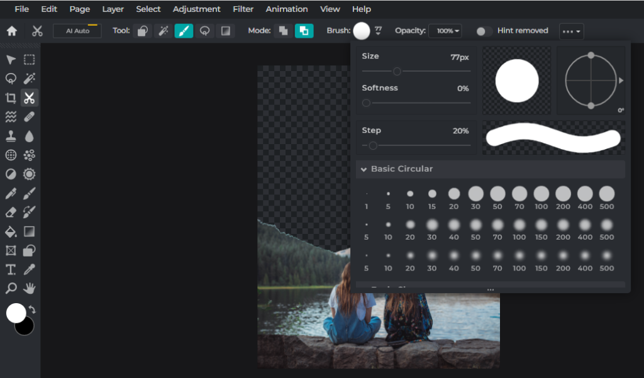
Task: Select the Zoom tool
Action: tap(11, 288)
